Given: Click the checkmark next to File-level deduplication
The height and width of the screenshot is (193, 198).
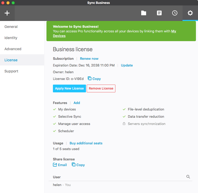Looking at the screenshot, I should [x=124, y=109].
